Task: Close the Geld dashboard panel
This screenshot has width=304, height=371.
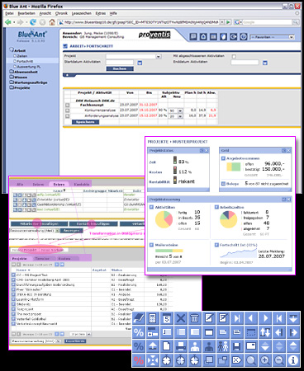Action: (288, 151)
